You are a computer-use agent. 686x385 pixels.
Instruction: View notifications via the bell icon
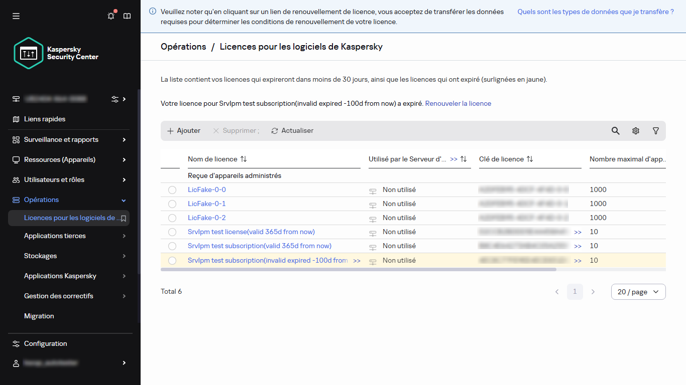pos(110,16)
